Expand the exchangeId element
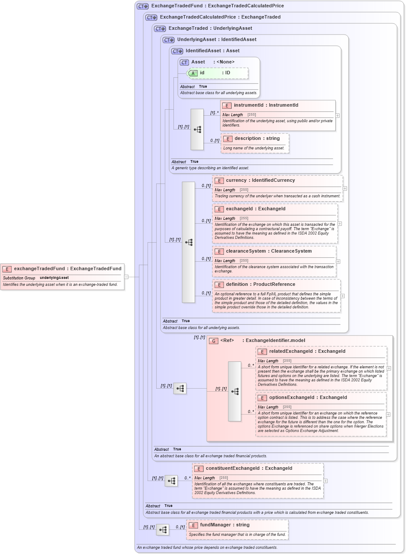 [x=340, y=224]
